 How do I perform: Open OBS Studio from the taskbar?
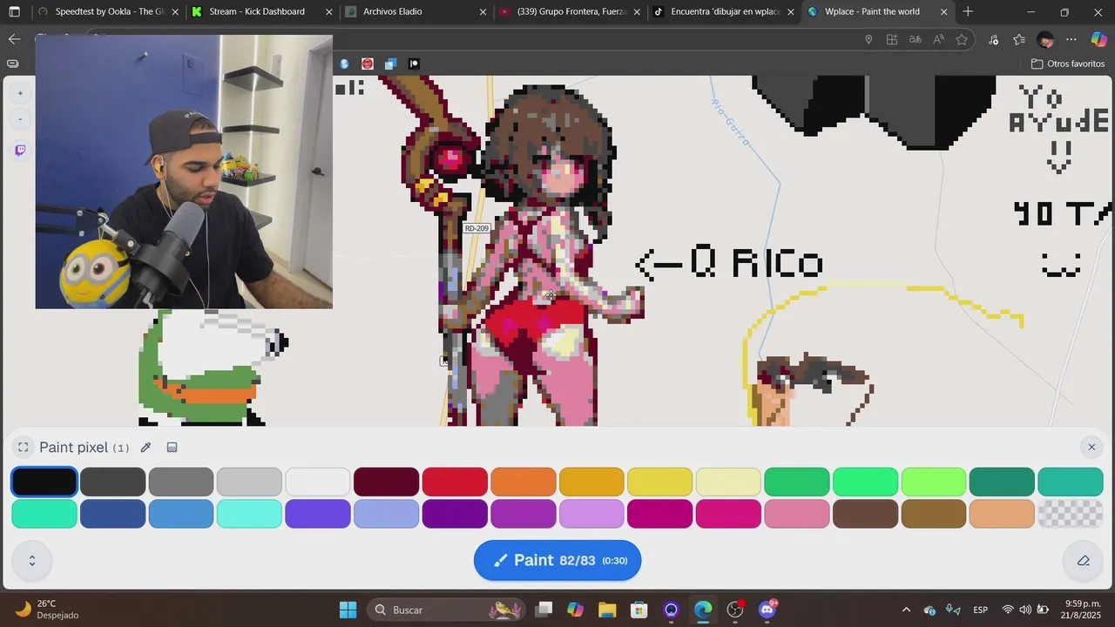[x=735, y=610]
